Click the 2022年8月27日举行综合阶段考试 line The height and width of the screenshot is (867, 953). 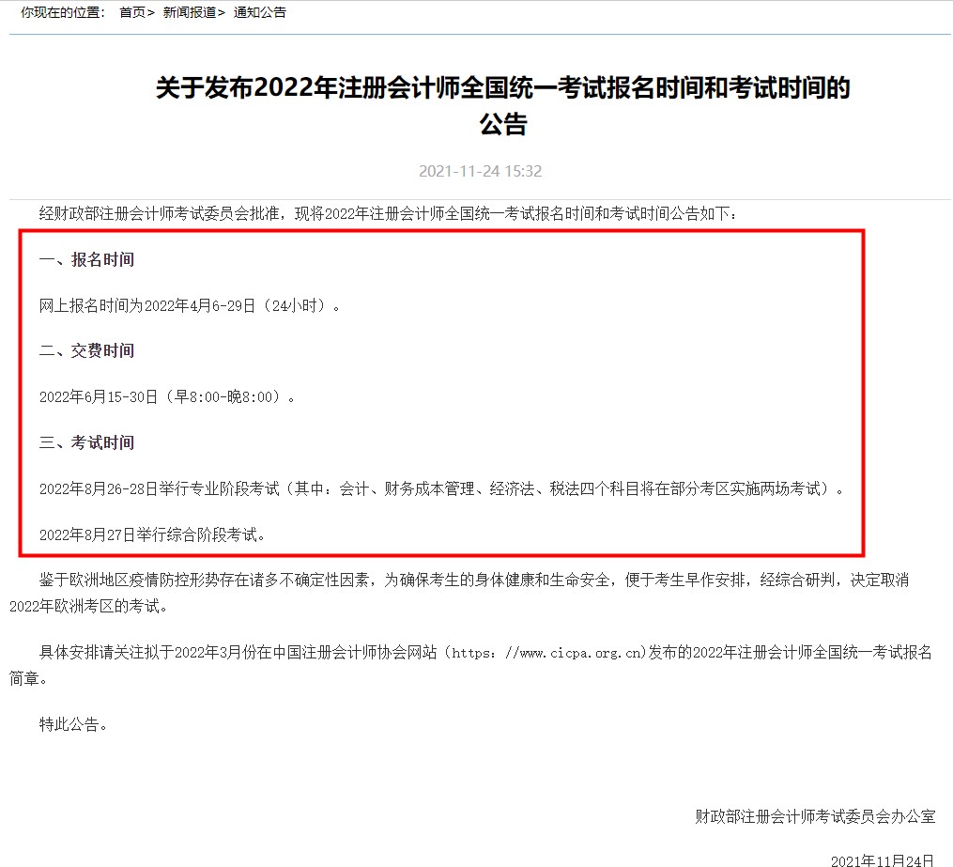[152, 535]
